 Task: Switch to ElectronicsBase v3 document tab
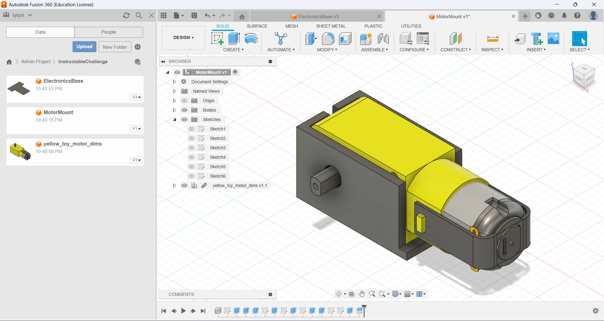click(x=318, y=16)
